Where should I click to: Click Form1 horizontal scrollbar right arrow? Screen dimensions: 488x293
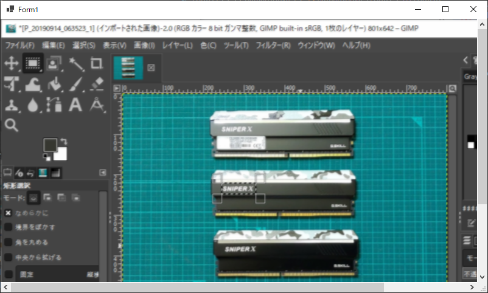click(472, 287)
